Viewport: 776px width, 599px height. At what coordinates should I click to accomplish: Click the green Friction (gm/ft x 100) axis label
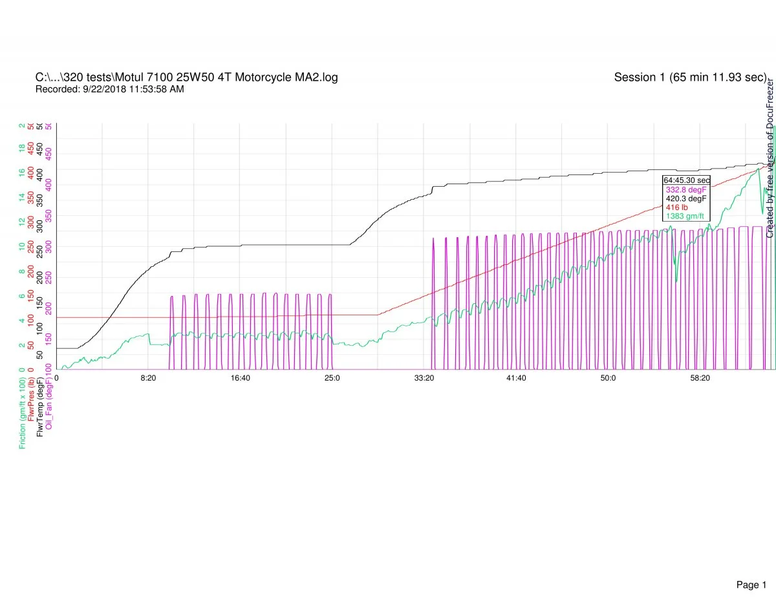(x=23, y=410)
